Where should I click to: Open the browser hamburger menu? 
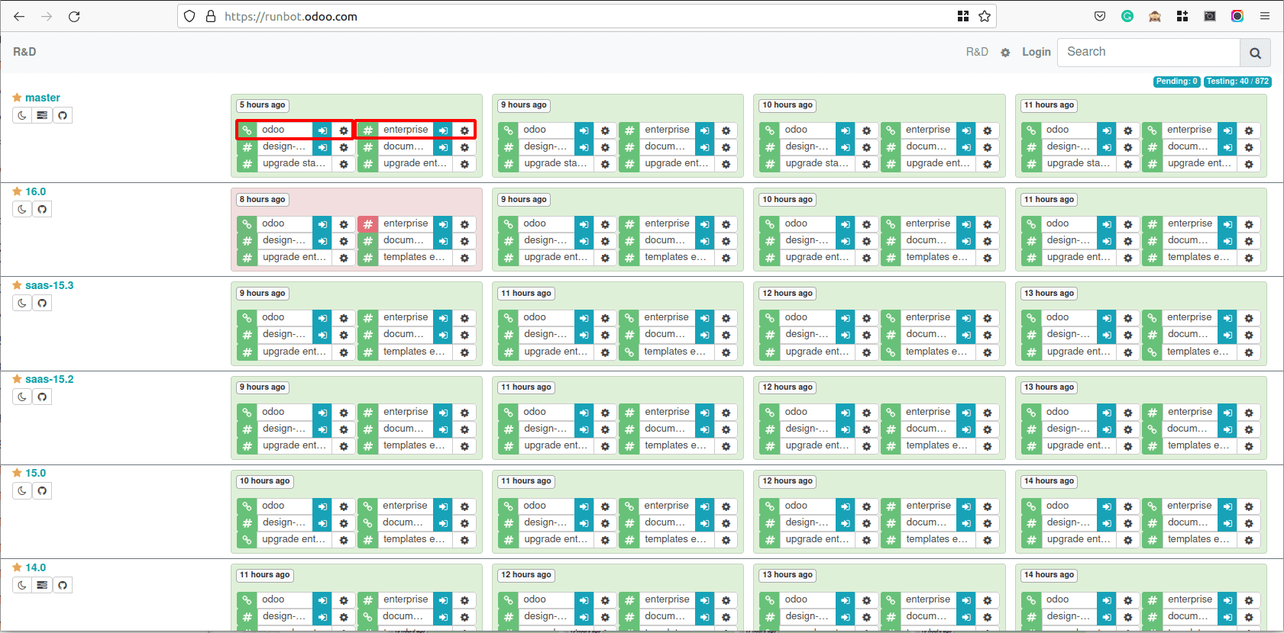1265,16
